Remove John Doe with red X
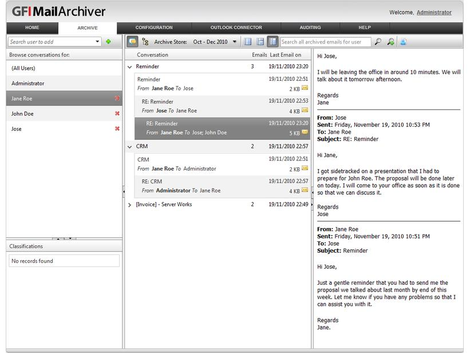Image resolution: width=470 pixels, height=353 pixels. 117,113
